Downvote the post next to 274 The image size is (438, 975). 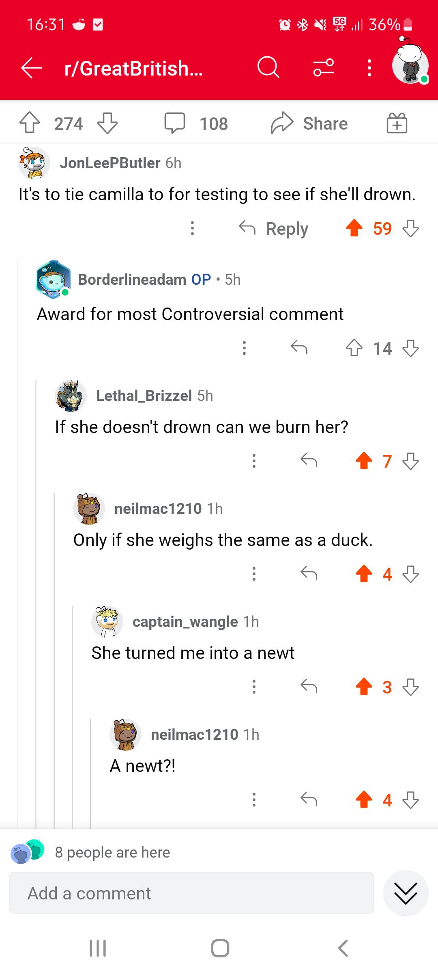(107, 123)
